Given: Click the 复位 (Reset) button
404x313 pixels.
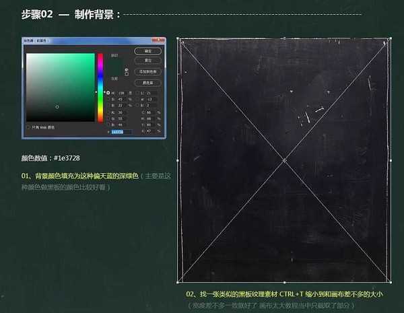Looking at the screenshot, I should pos(147,60).
